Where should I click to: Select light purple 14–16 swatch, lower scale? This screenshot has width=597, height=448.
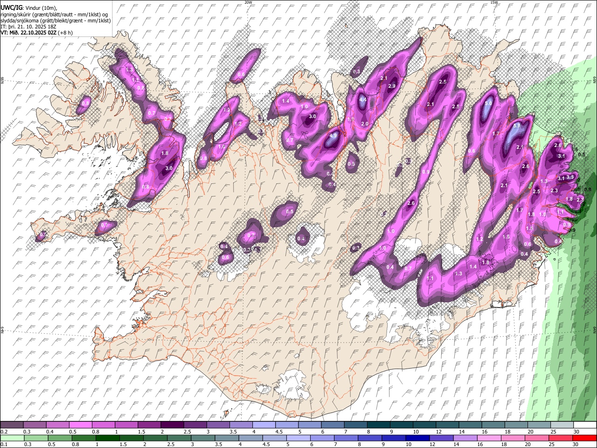pos(465,438)
